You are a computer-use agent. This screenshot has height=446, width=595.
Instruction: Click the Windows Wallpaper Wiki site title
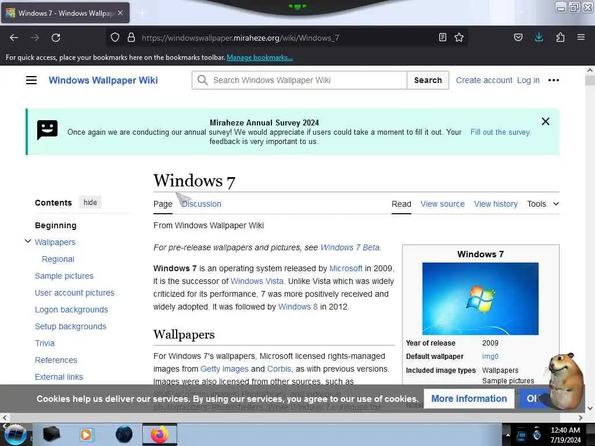pos(103,80)
